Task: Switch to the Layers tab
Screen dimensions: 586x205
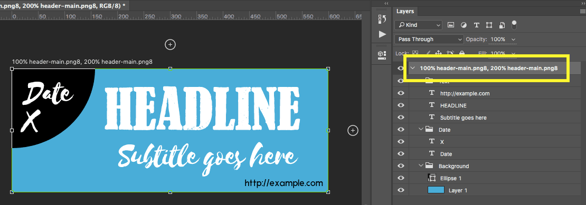Action: [405, 12]
